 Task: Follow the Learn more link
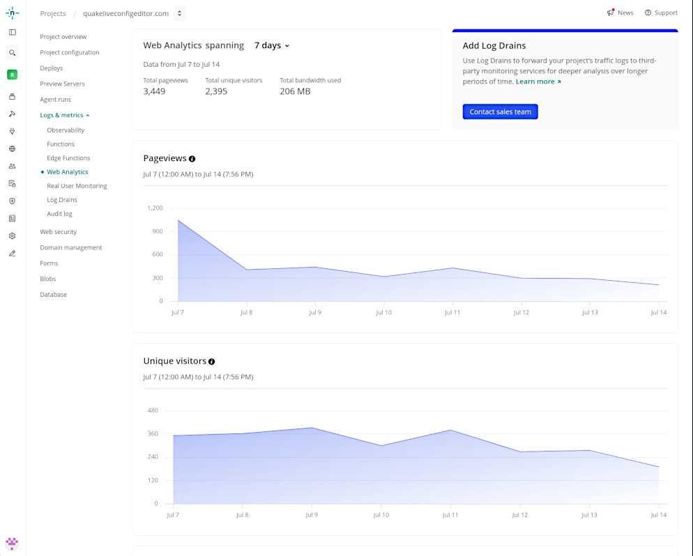(538, 82)
